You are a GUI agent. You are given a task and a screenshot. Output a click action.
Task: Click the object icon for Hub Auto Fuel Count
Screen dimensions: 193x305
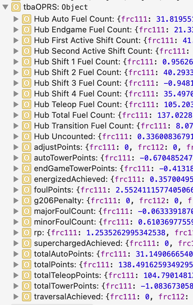pyautogui.click(x=27, y=19)
